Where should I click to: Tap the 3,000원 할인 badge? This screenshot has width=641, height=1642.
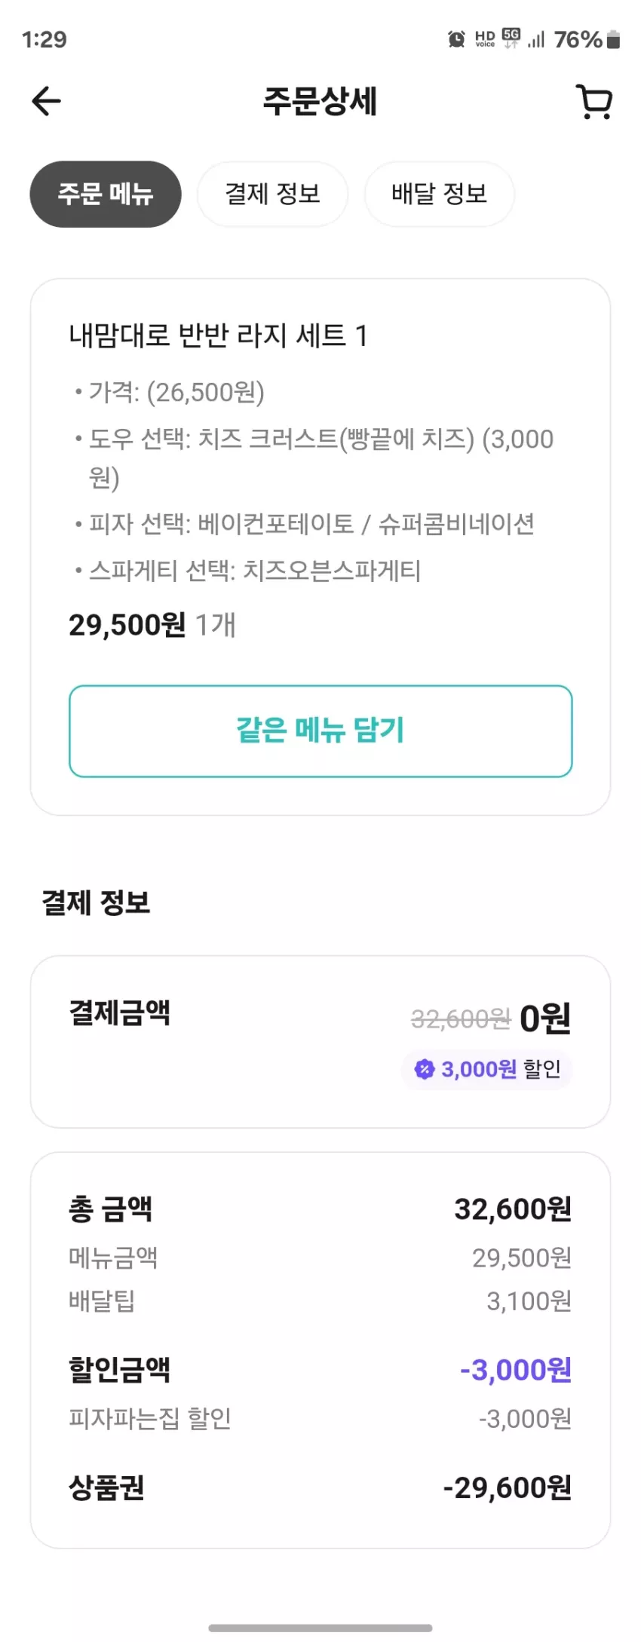(487, 1069)
